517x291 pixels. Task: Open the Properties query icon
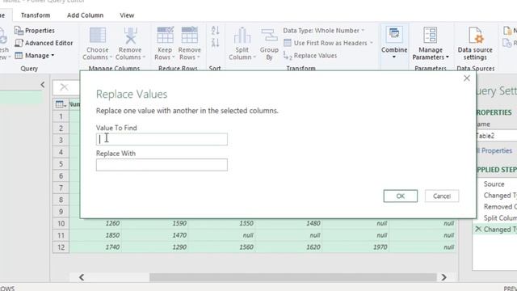(x=19, y=31)
